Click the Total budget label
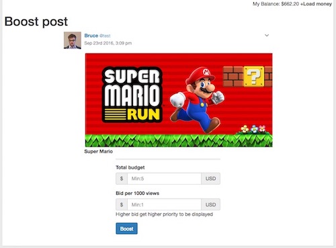The width and height of the screenshot is (336, 248). 130,167
